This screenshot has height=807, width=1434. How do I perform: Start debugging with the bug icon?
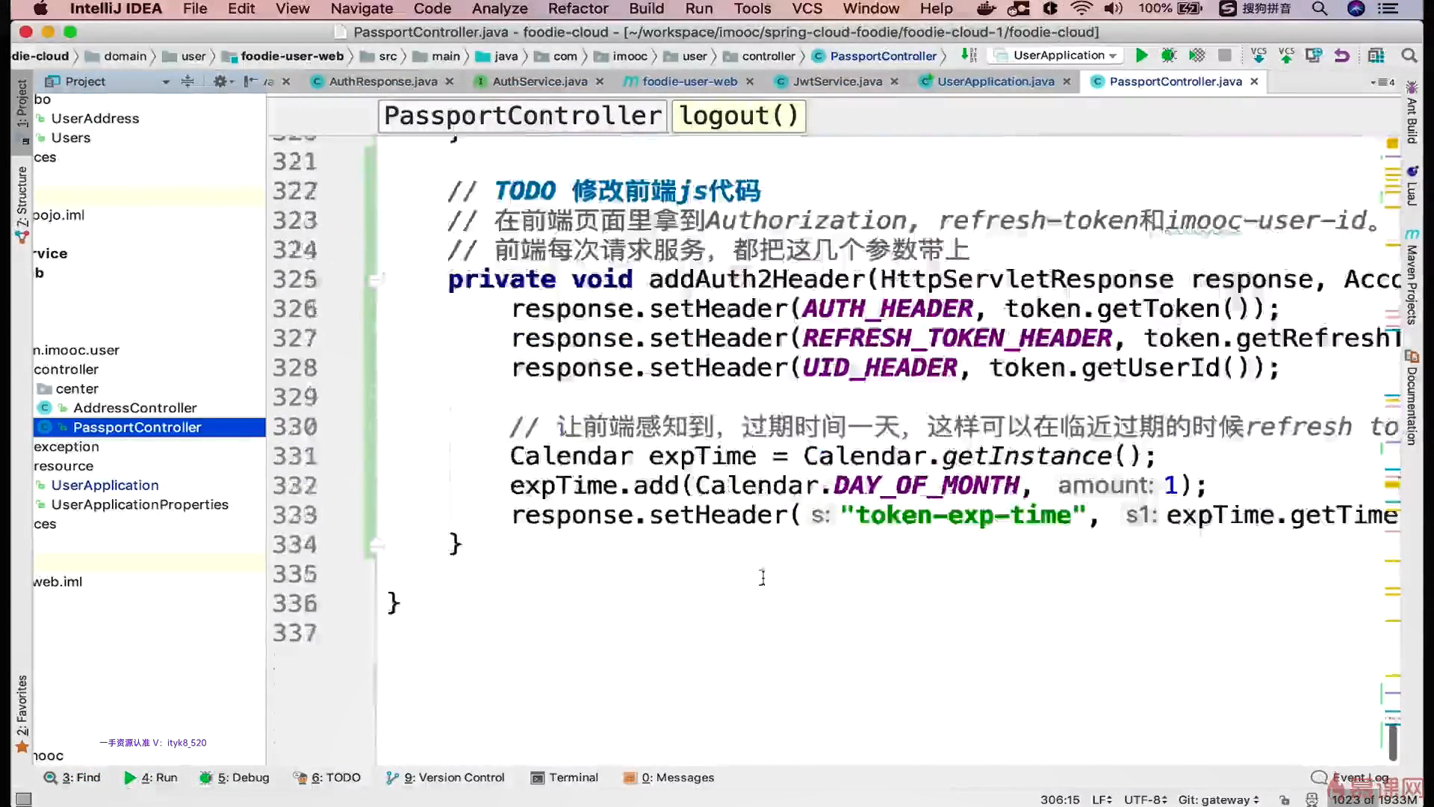(x=1169, y=55)
